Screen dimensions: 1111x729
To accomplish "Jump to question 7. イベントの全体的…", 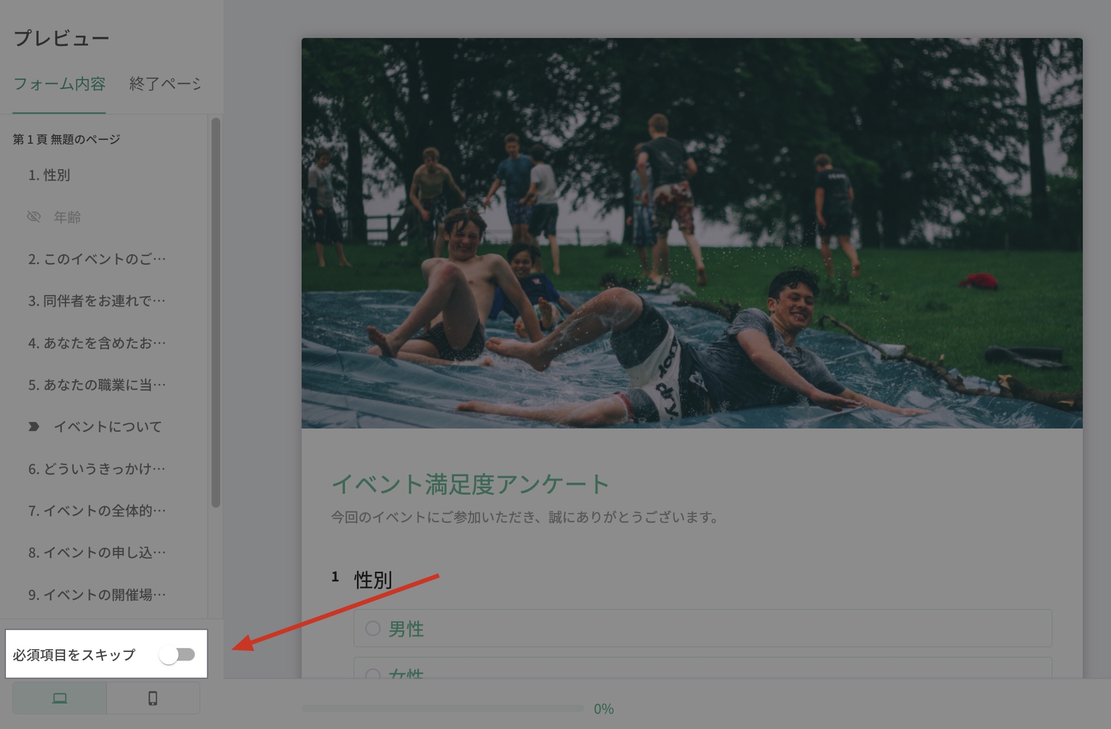I will (x=97, y=511).
